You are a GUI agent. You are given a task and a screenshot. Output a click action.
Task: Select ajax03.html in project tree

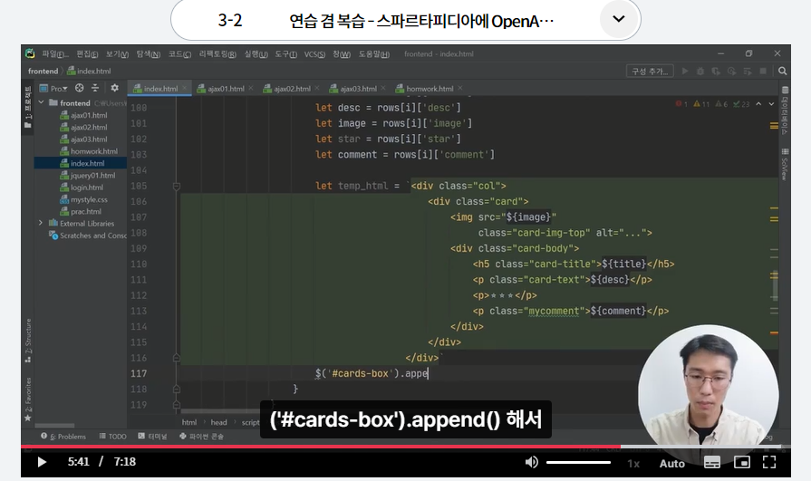83,139
